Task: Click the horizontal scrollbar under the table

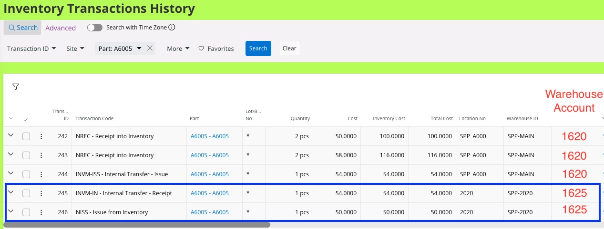Action: click(137, 225)
